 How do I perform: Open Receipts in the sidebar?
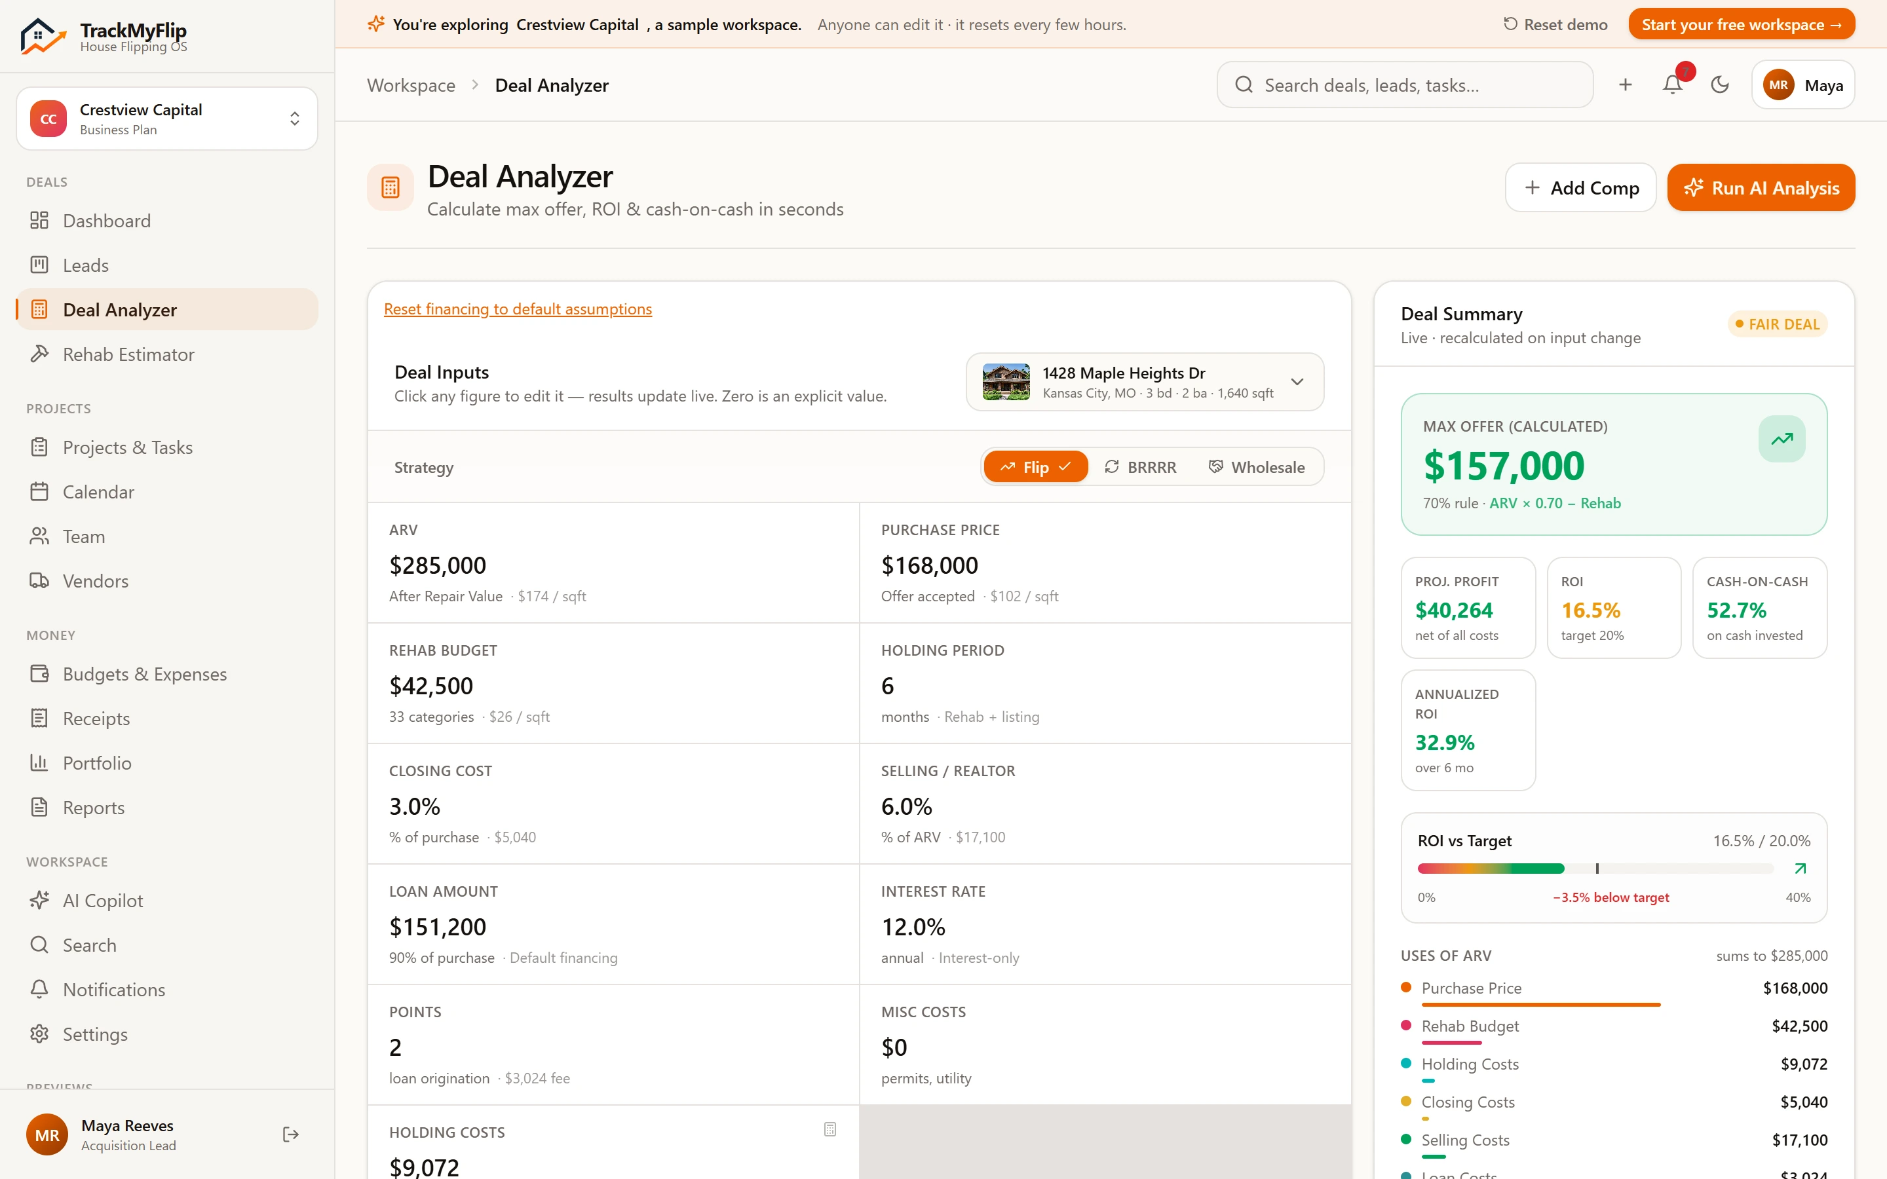coord(167,718)
